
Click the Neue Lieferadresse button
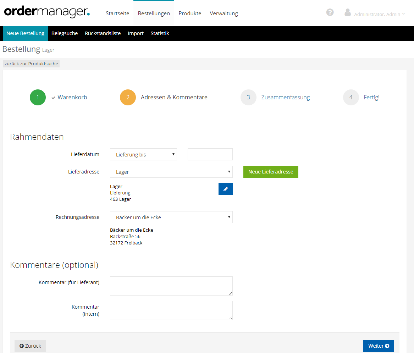(271, 172)
